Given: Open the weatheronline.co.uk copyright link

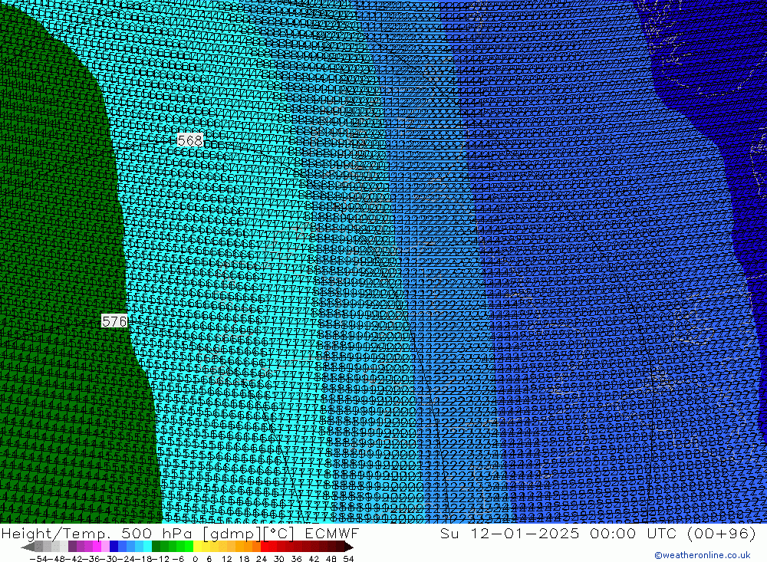Looking at the screenshot, I should click(x=703, y=555).
